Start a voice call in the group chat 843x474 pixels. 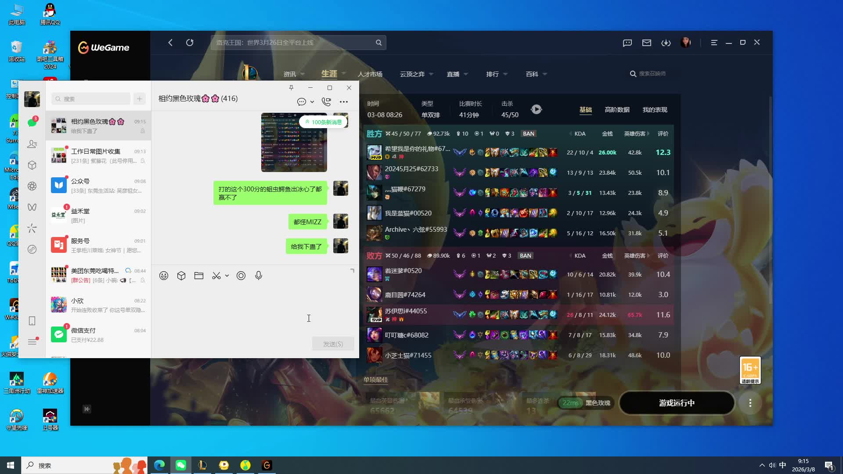point(326,102)
